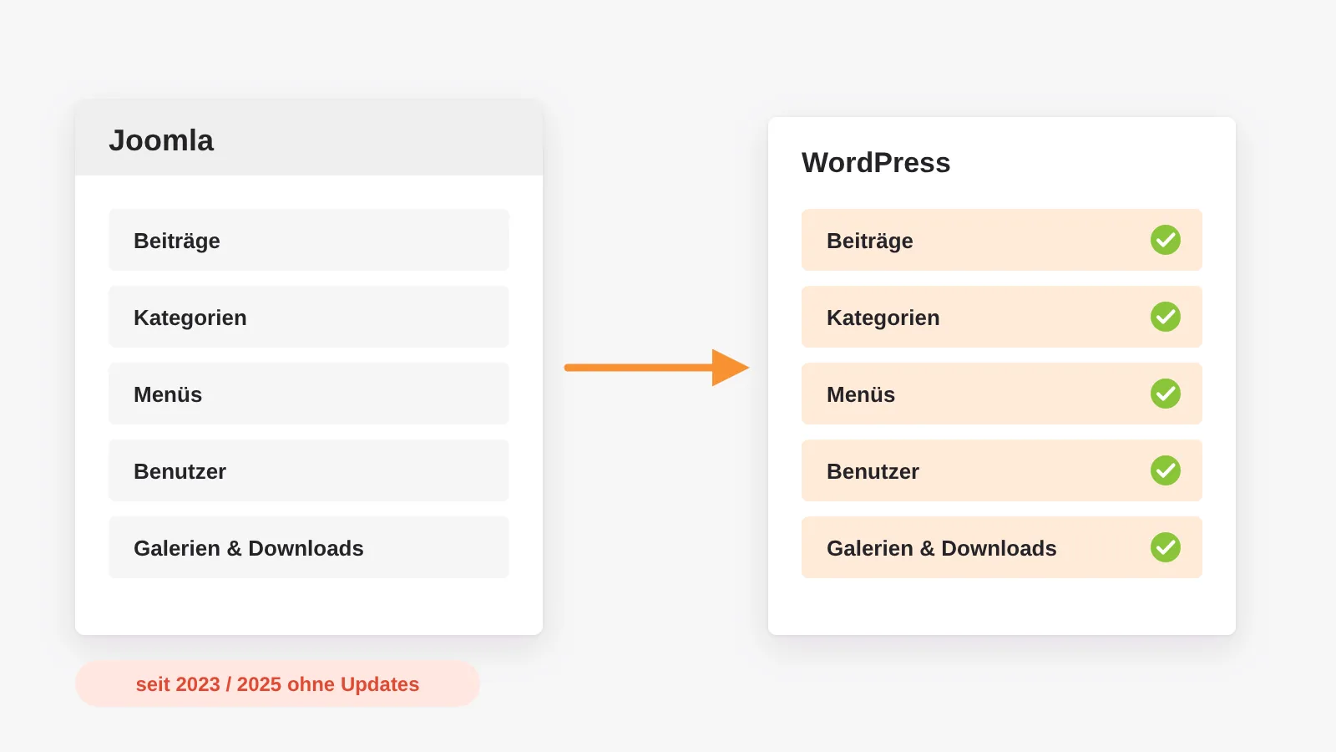
Task: Click the Benutzer label in the WordPress card
Action: [873, 471]
